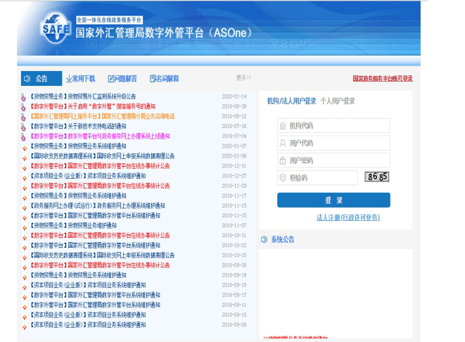This screenshot has width=465, height=342.
Task: Open 货物贸易业务维护通知 dated 2019-11-07
Action: tap(74, 225)
